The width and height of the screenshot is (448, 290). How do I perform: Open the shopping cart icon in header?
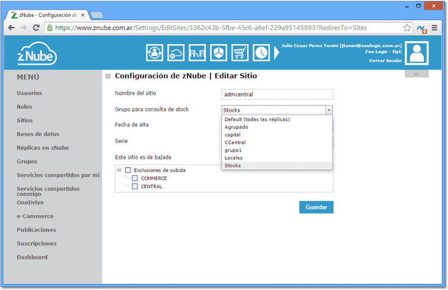pos(240,53)
